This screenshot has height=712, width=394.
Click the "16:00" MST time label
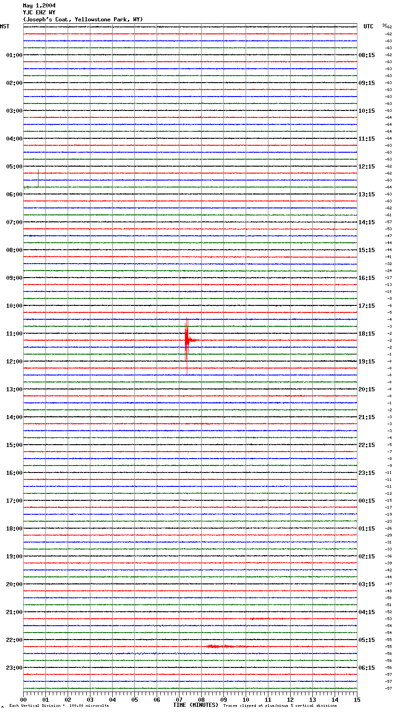click(14, 473)
